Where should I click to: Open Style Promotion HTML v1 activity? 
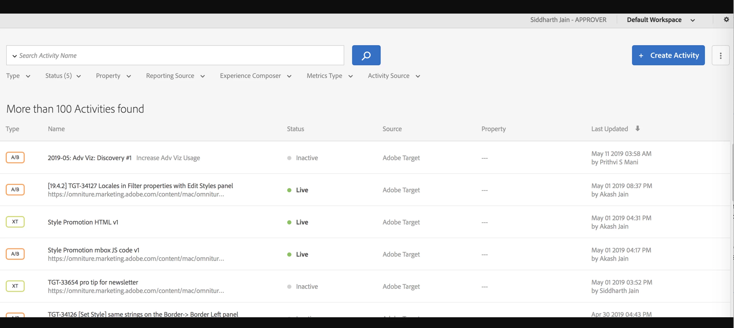tap(83, 222)
